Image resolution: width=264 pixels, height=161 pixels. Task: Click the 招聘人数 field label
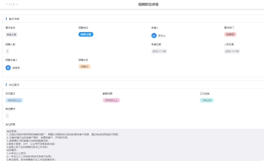coord(10,44)
